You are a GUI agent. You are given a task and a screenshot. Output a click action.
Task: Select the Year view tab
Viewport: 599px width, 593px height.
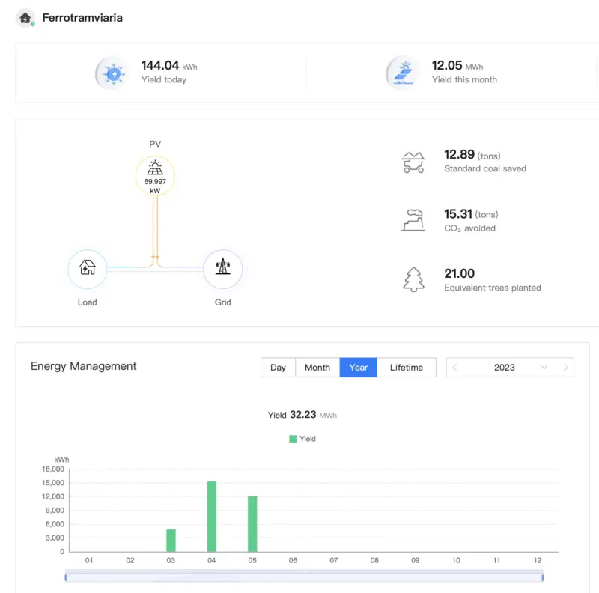point(358,368)
